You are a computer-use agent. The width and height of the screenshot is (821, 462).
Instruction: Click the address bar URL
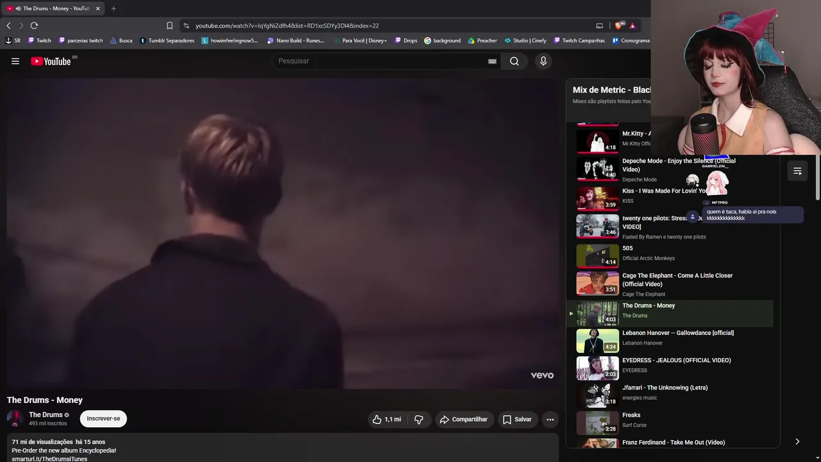287,26
